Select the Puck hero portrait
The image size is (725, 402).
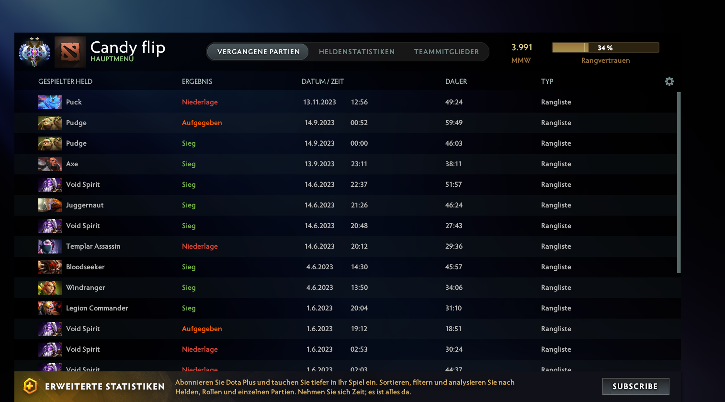[x=50, y=102]
